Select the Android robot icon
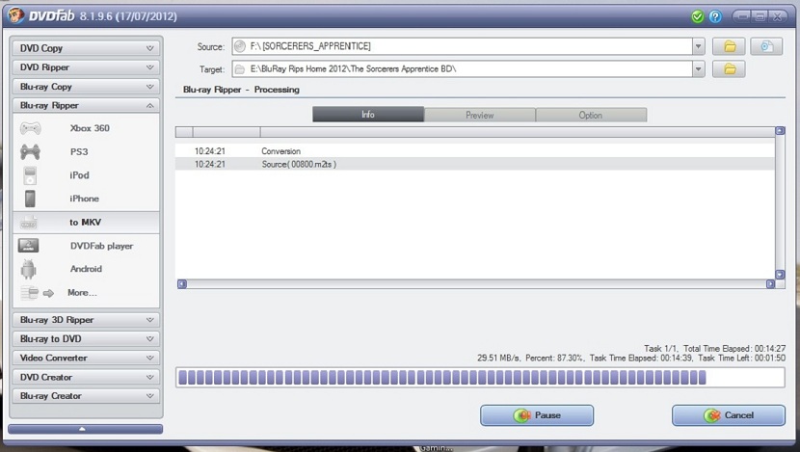 point(29,269)
